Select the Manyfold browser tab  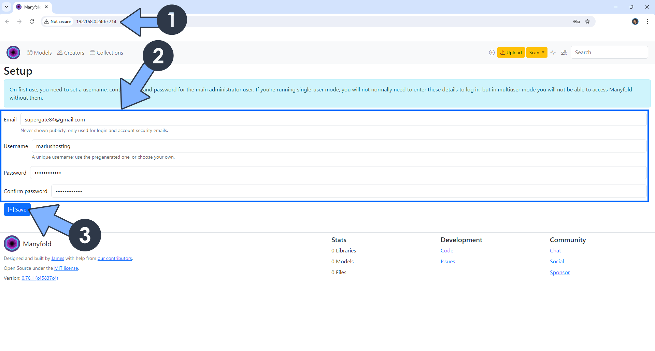[32, 7]
